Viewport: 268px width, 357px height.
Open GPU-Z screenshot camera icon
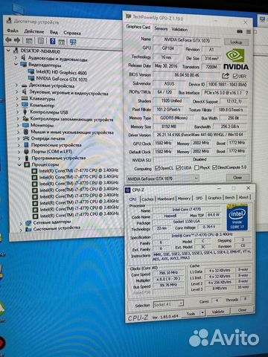pyautogui.click(x=240, y=31)
